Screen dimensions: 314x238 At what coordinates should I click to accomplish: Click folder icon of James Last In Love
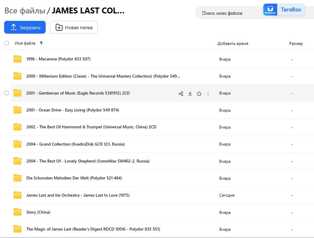coord(17,195)
